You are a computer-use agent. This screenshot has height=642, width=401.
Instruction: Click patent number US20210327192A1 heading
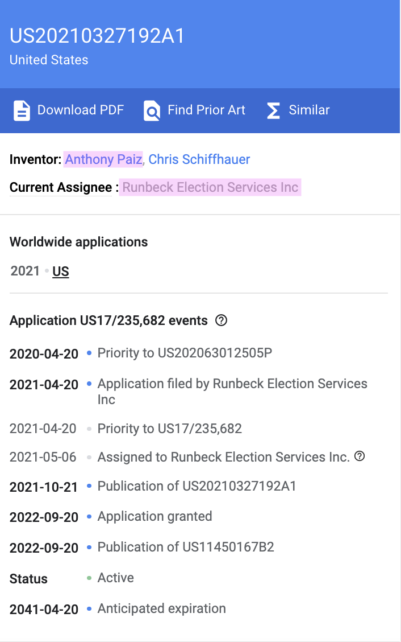pos(98,36)
